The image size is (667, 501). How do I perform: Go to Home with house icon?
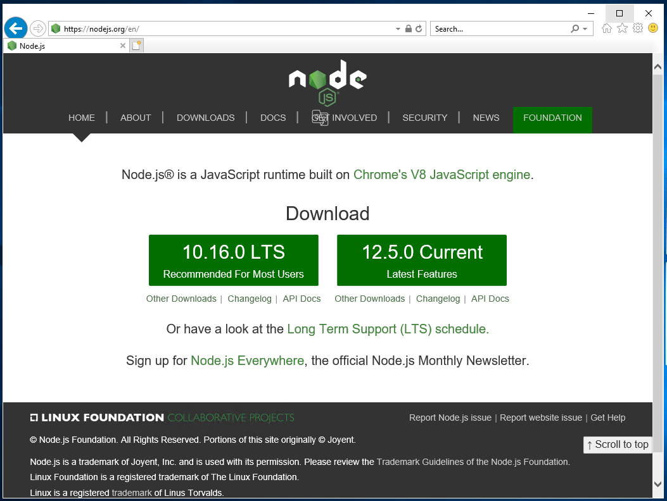point(607,28)
